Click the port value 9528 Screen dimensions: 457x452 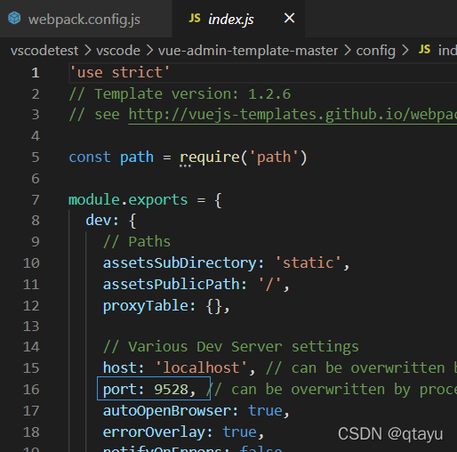click(172, 390)
